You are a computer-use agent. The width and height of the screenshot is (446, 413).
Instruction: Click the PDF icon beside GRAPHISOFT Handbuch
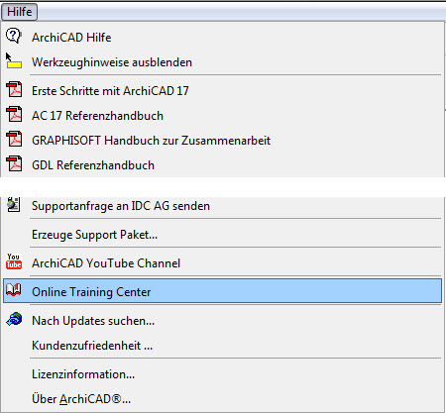[x=14, y=139]
